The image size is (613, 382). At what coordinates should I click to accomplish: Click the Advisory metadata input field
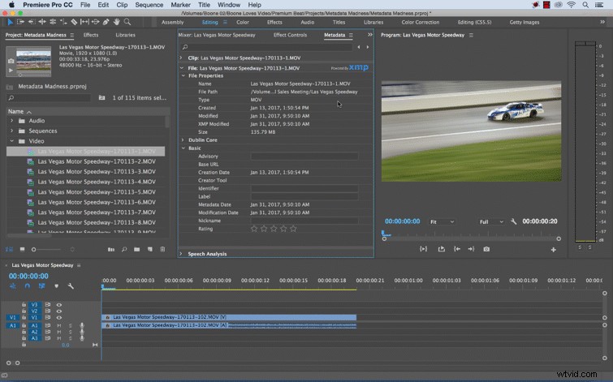click(304, 157)
